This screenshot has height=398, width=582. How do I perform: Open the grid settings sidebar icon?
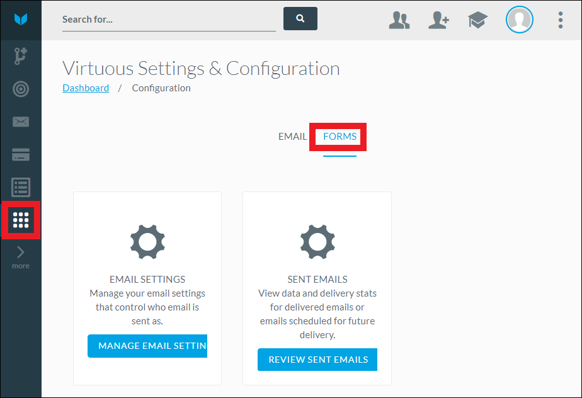[x=21, y=220]
